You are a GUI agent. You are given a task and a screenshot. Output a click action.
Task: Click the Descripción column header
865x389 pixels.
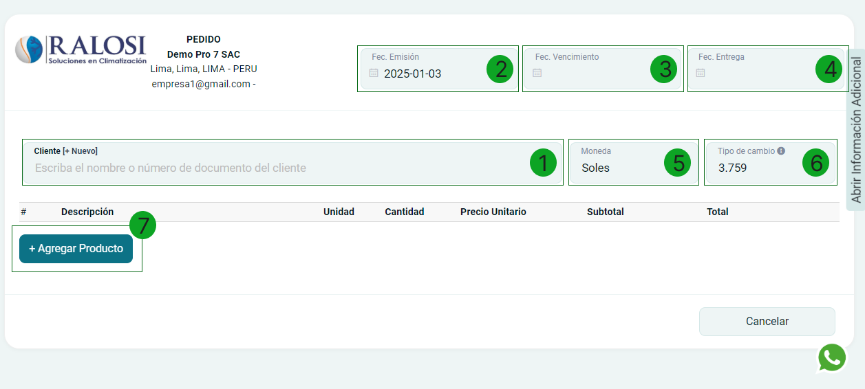pos(87,212)
